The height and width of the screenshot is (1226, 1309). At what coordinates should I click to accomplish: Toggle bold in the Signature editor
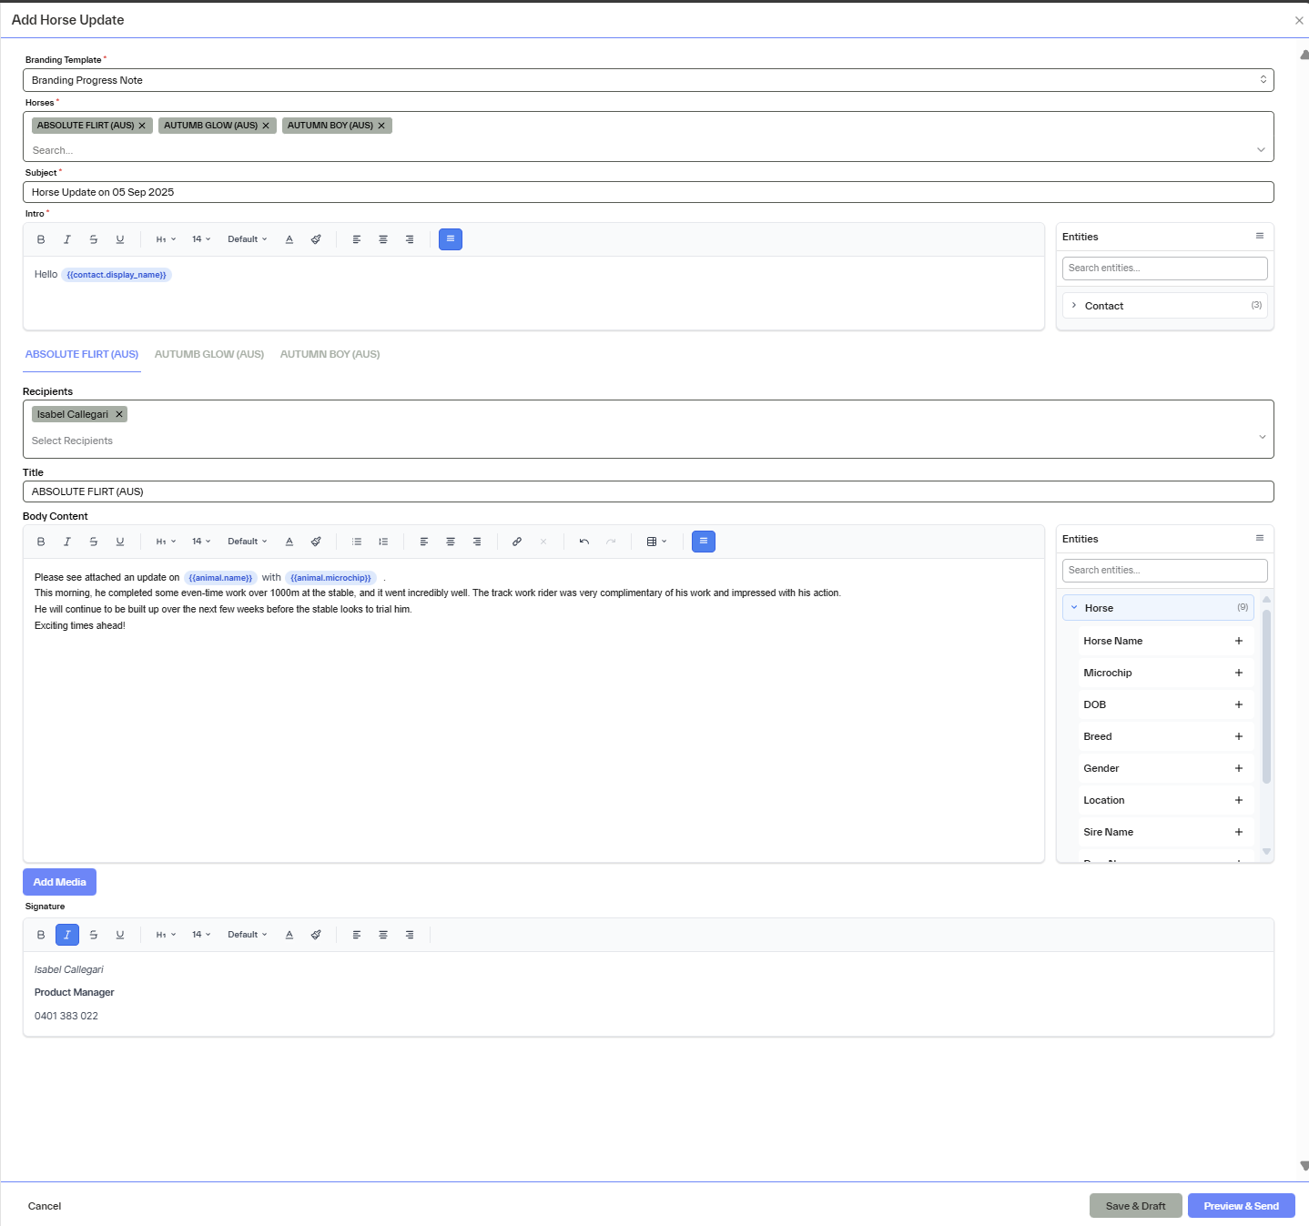pos(41,935)
